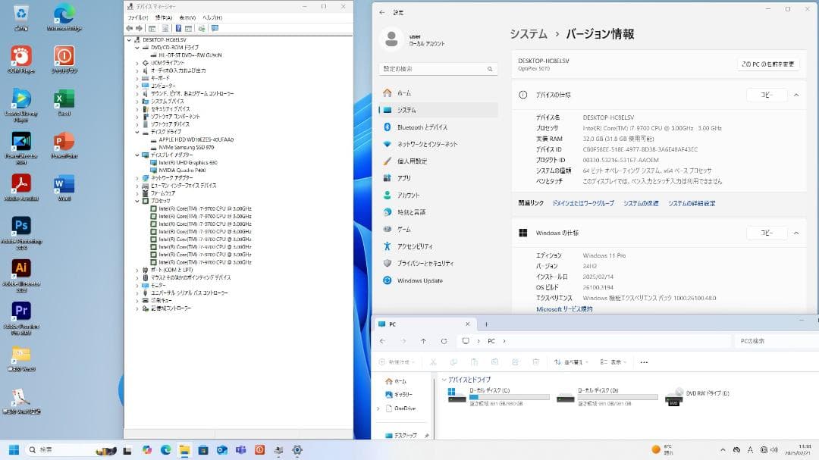The width and height of the screenshot is (819, 460).
Task: Click the see-more ellipsis in Explorer toolbar
Action: 643,361
